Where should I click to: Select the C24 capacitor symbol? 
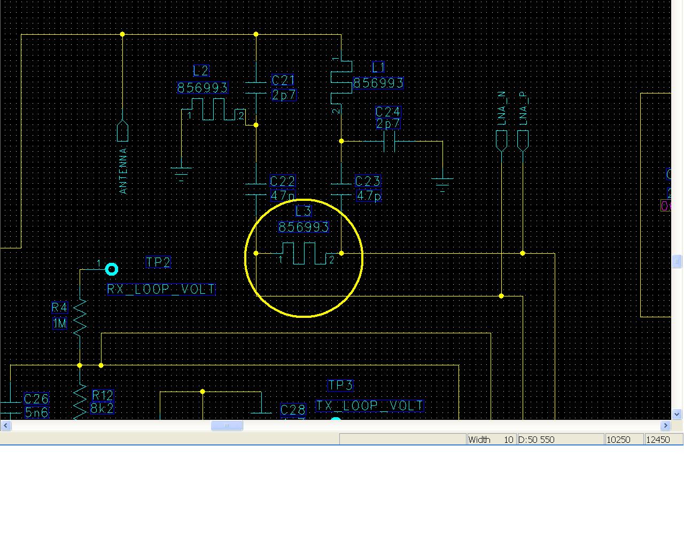pos(390,142)
